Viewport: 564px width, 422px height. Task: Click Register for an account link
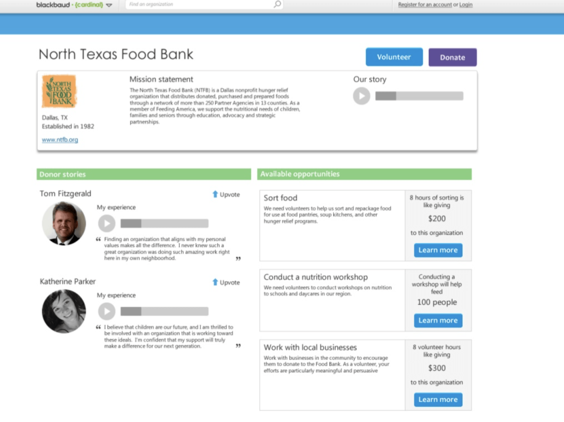tap(425, 4)
